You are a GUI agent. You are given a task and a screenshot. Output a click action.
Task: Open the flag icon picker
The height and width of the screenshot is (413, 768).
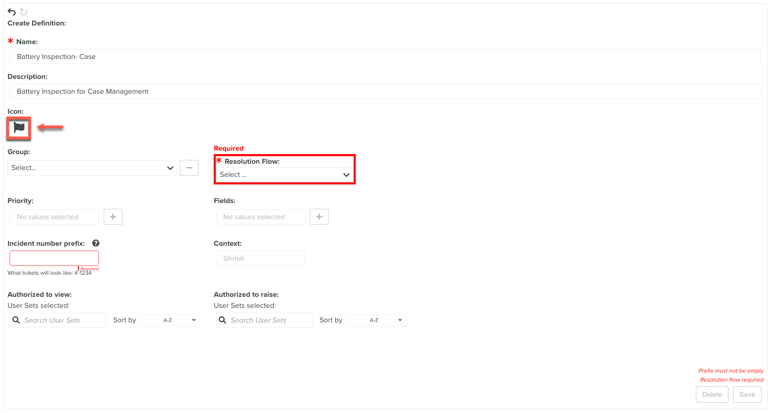click(19, 128)
